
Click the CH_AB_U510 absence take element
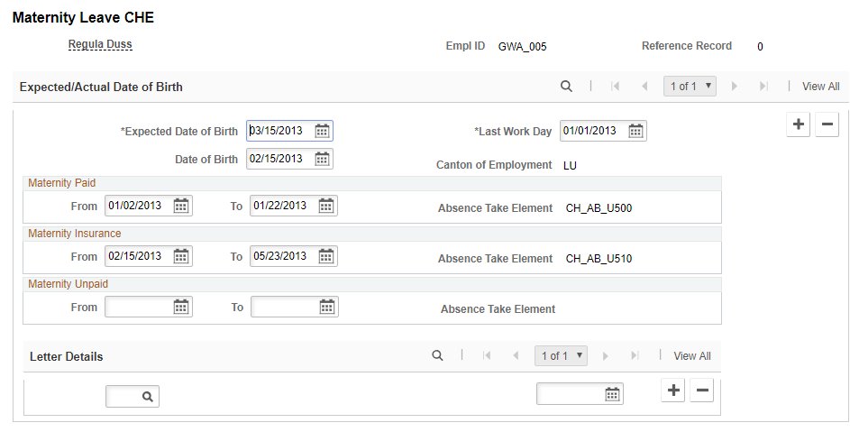[x=599, y=259]
